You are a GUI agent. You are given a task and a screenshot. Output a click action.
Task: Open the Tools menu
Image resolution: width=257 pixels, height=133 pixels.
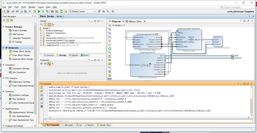[23, 7]
